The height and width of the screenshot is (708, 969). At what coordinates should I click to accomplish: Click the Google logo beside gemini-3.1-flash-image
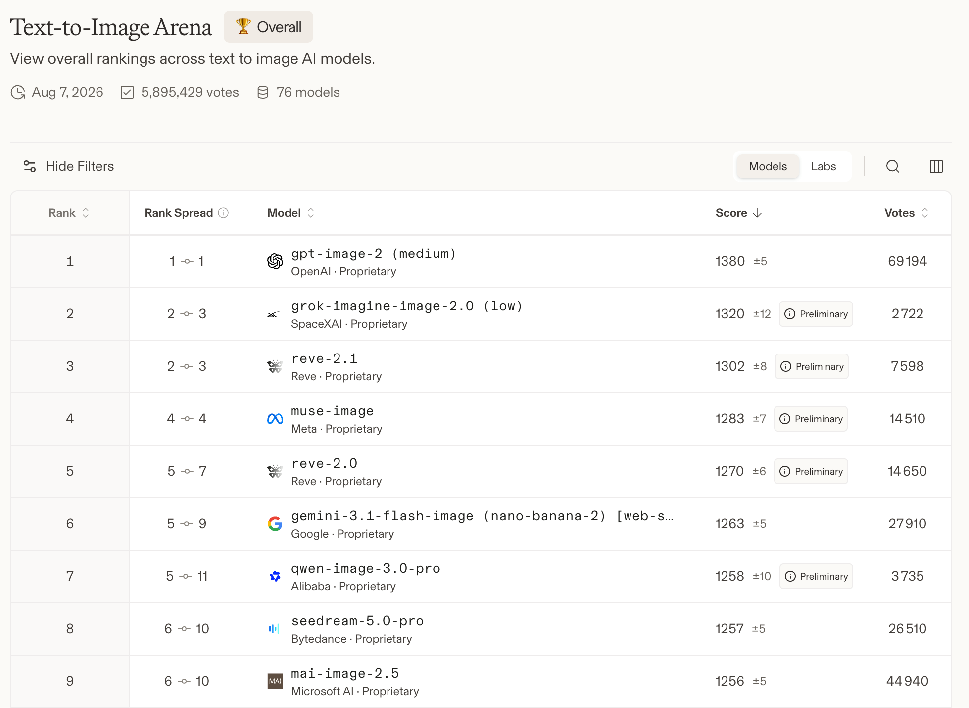click(275, 524)
